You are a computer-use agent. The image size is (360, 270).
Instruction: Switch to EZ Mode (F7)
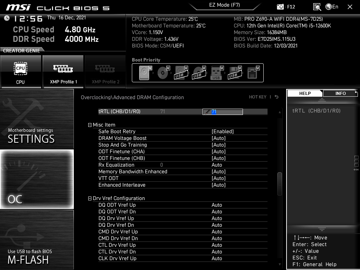coord(225,5)
